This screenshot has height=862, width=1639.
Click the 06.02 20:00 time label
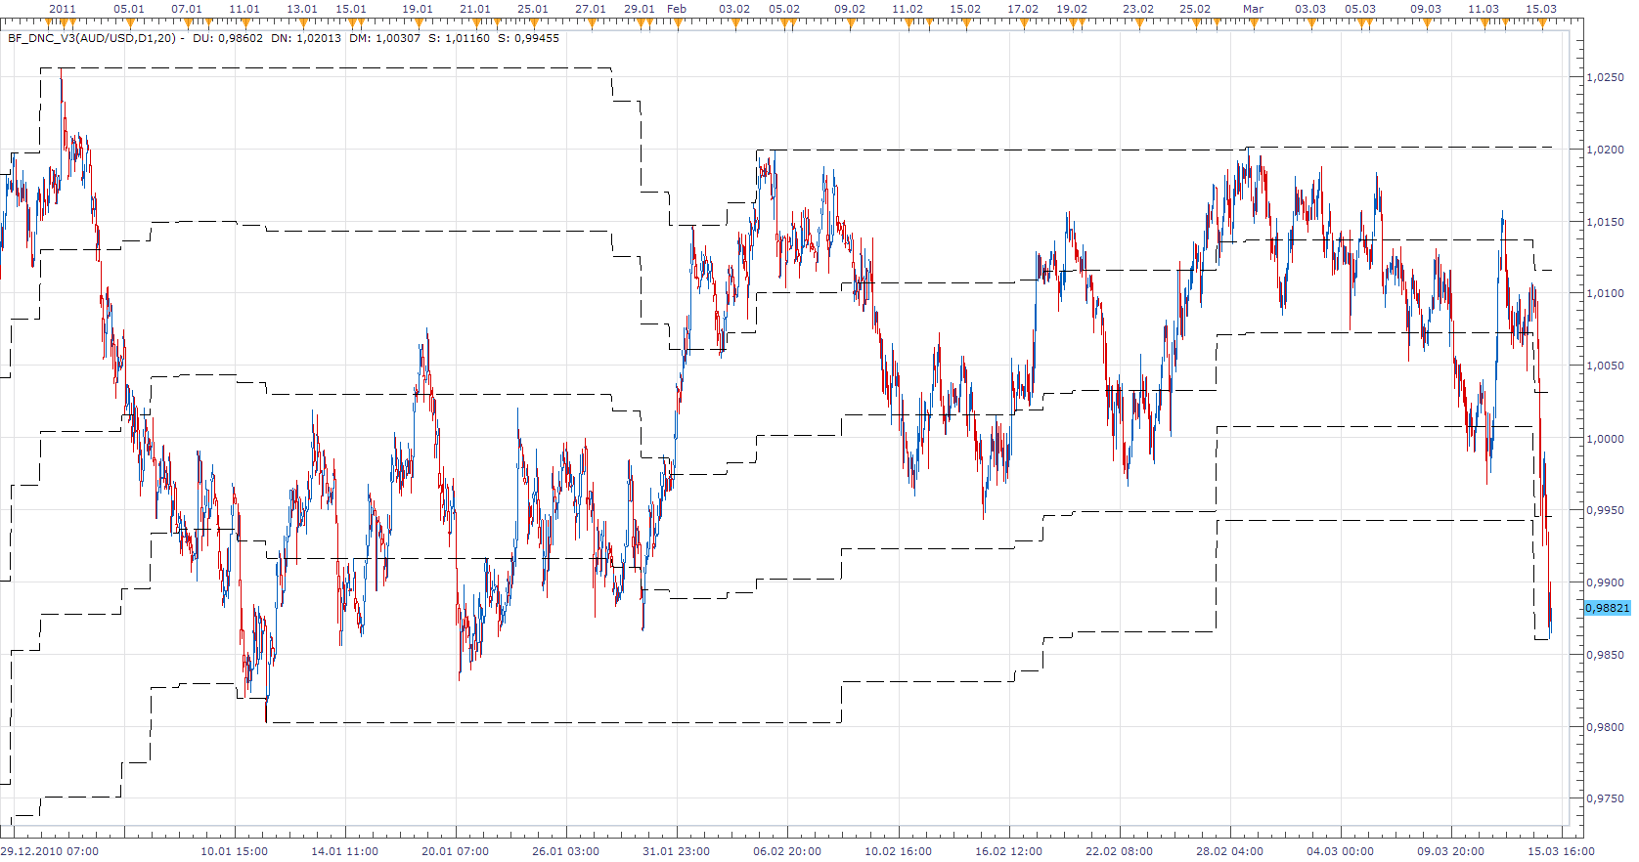coord(787,851)
